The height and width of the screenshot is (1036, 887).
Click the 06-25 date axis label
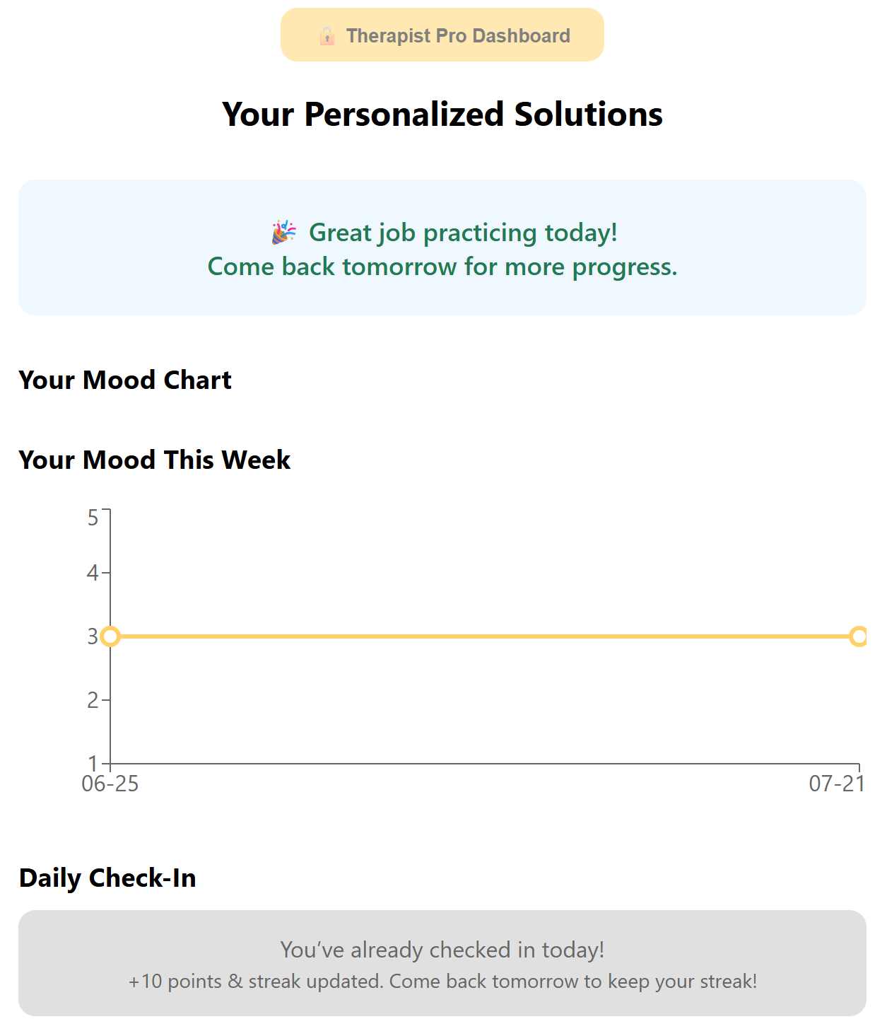point(110,784)
